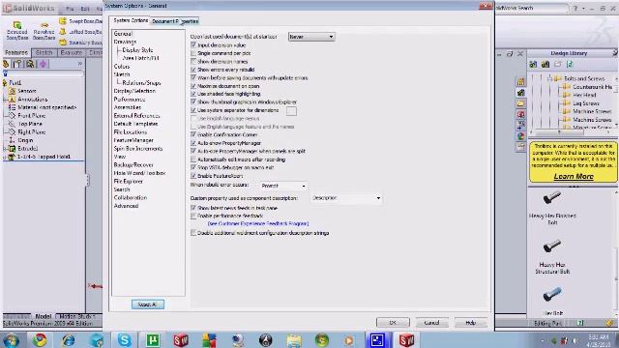Open the File Explorer task pane tab
This screenshot has width=619, height=348.
coord(520,103)
